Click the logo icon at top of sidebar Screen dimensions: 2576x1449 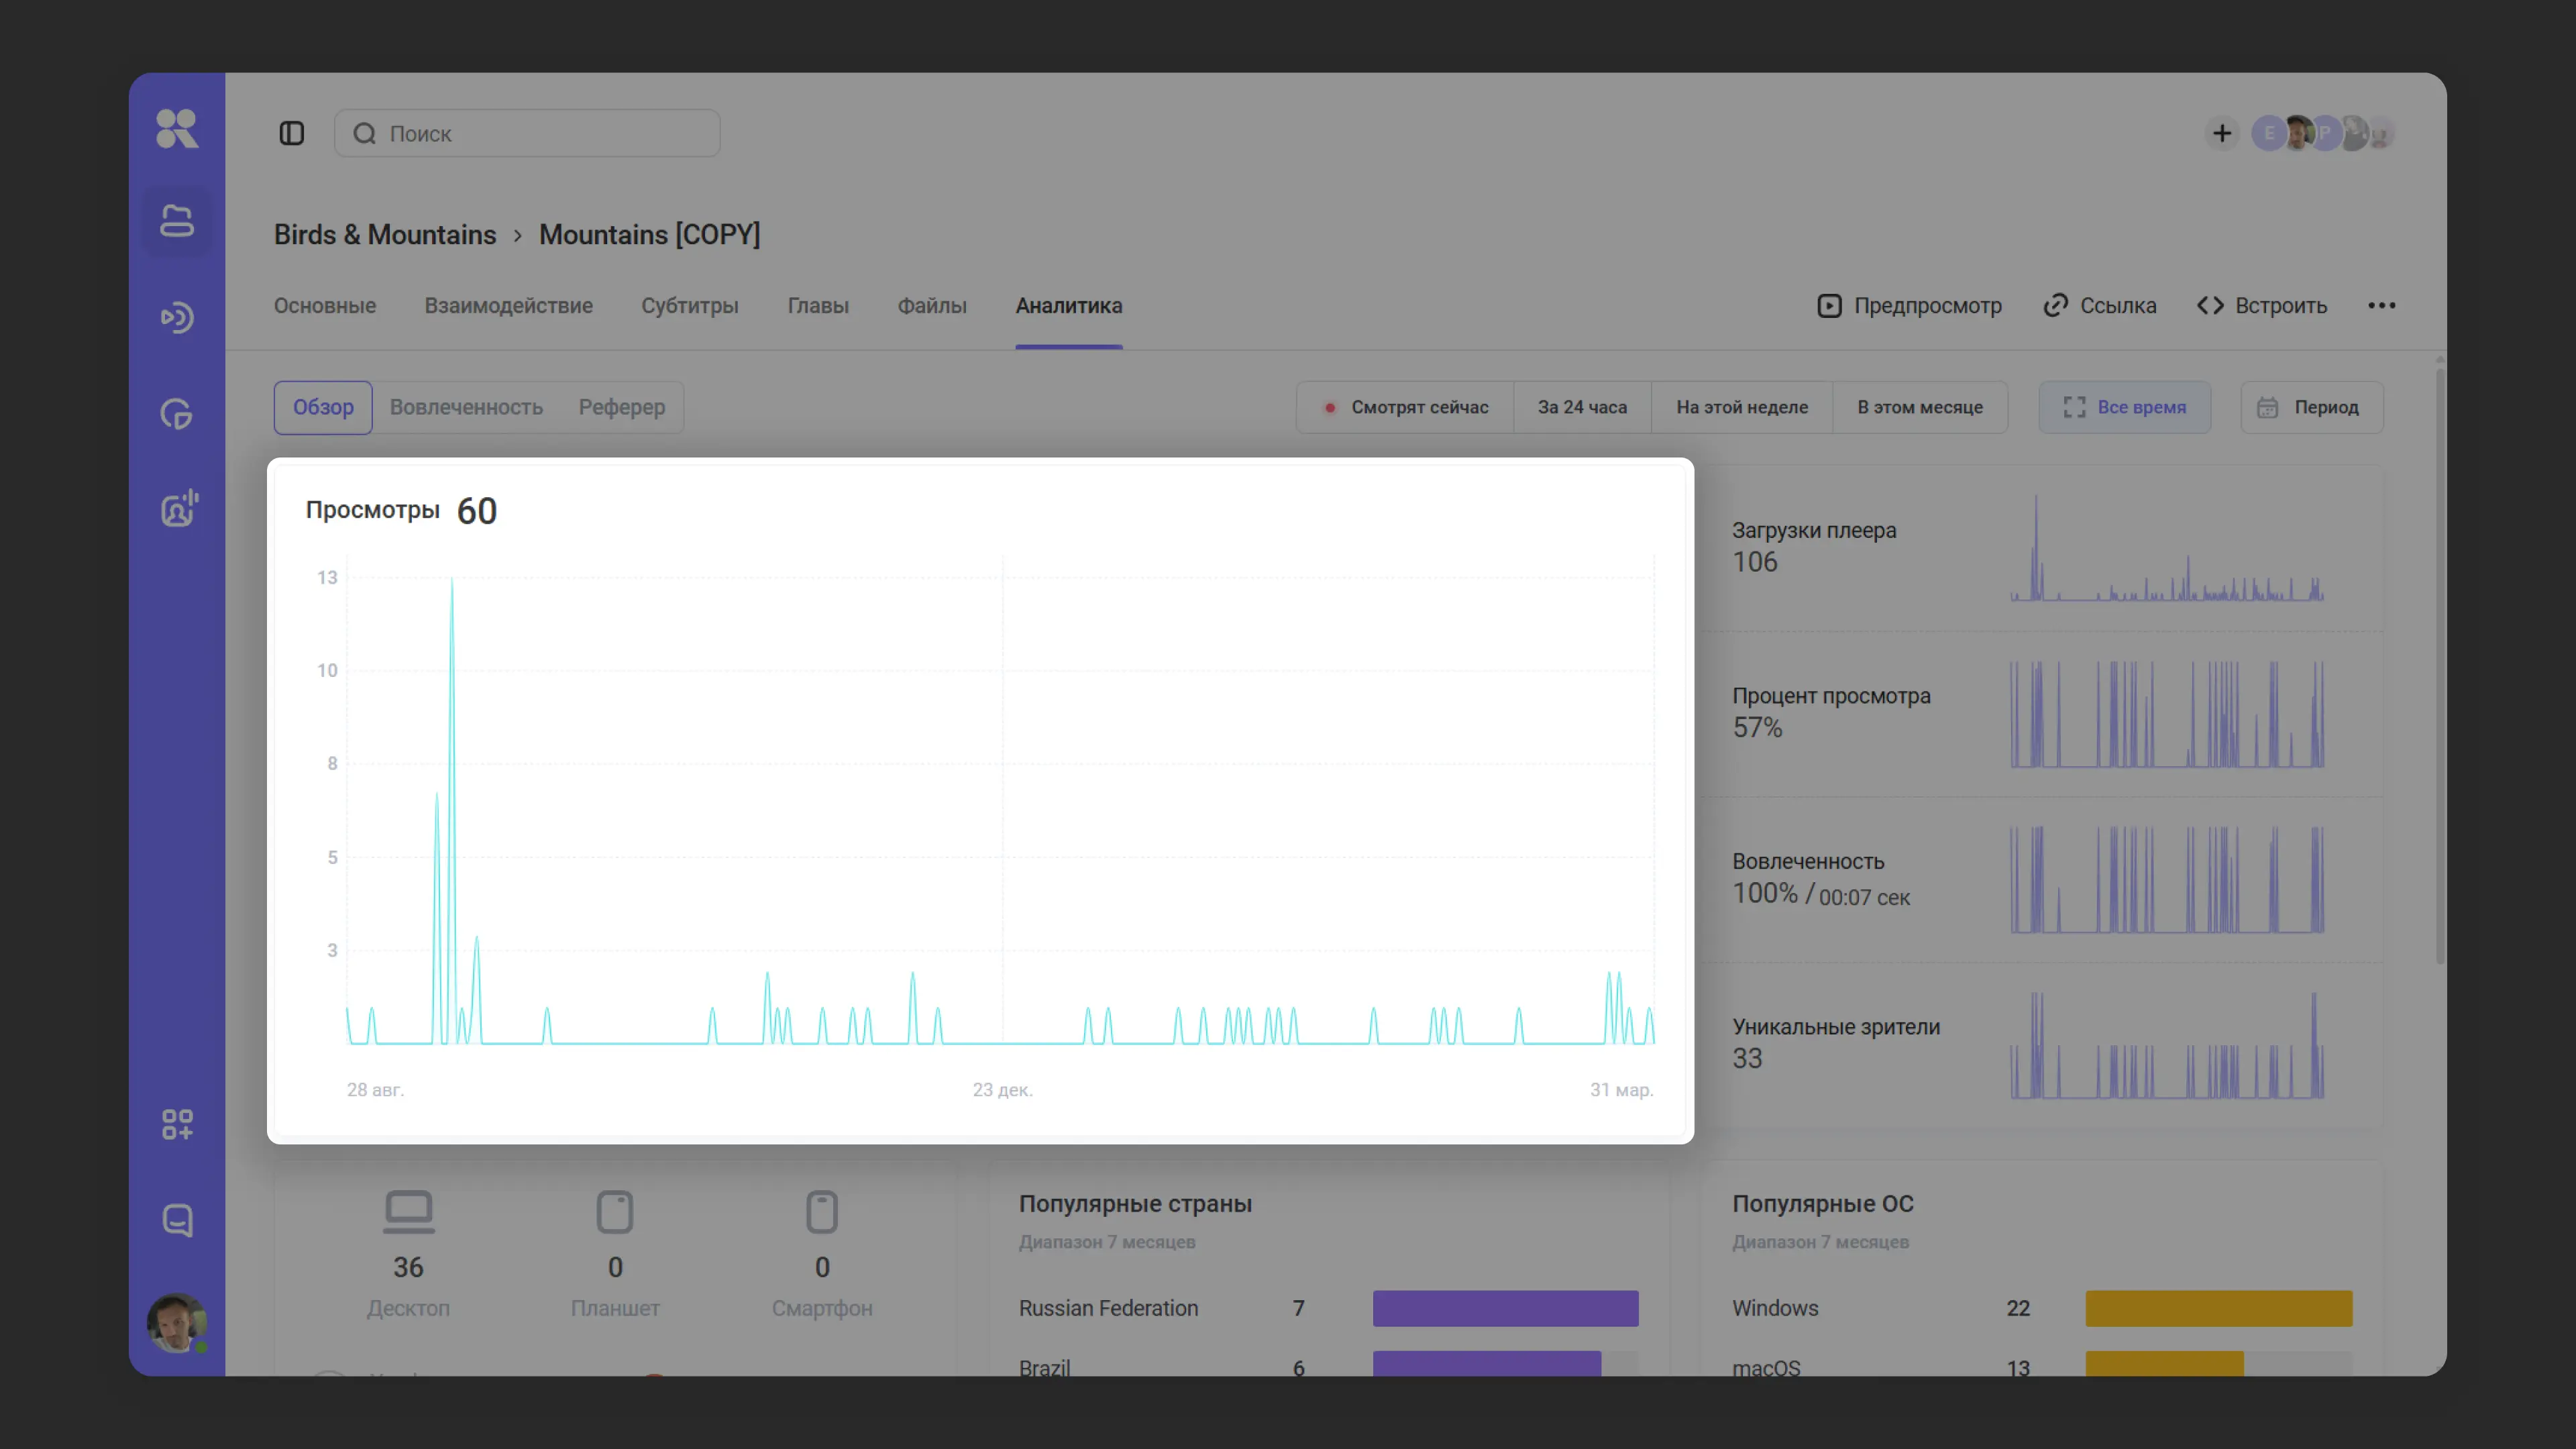tap(177, 128)
